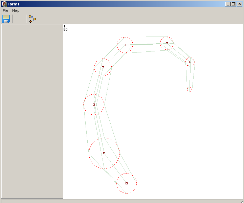
Task: Minimize the Form1 window
Action: (x=228, y=4)
